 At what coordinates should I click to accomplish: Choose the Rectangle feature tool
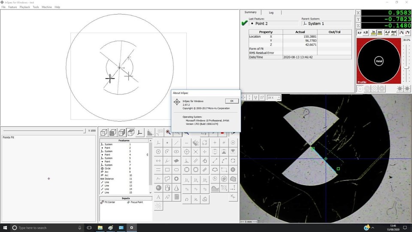167,170
